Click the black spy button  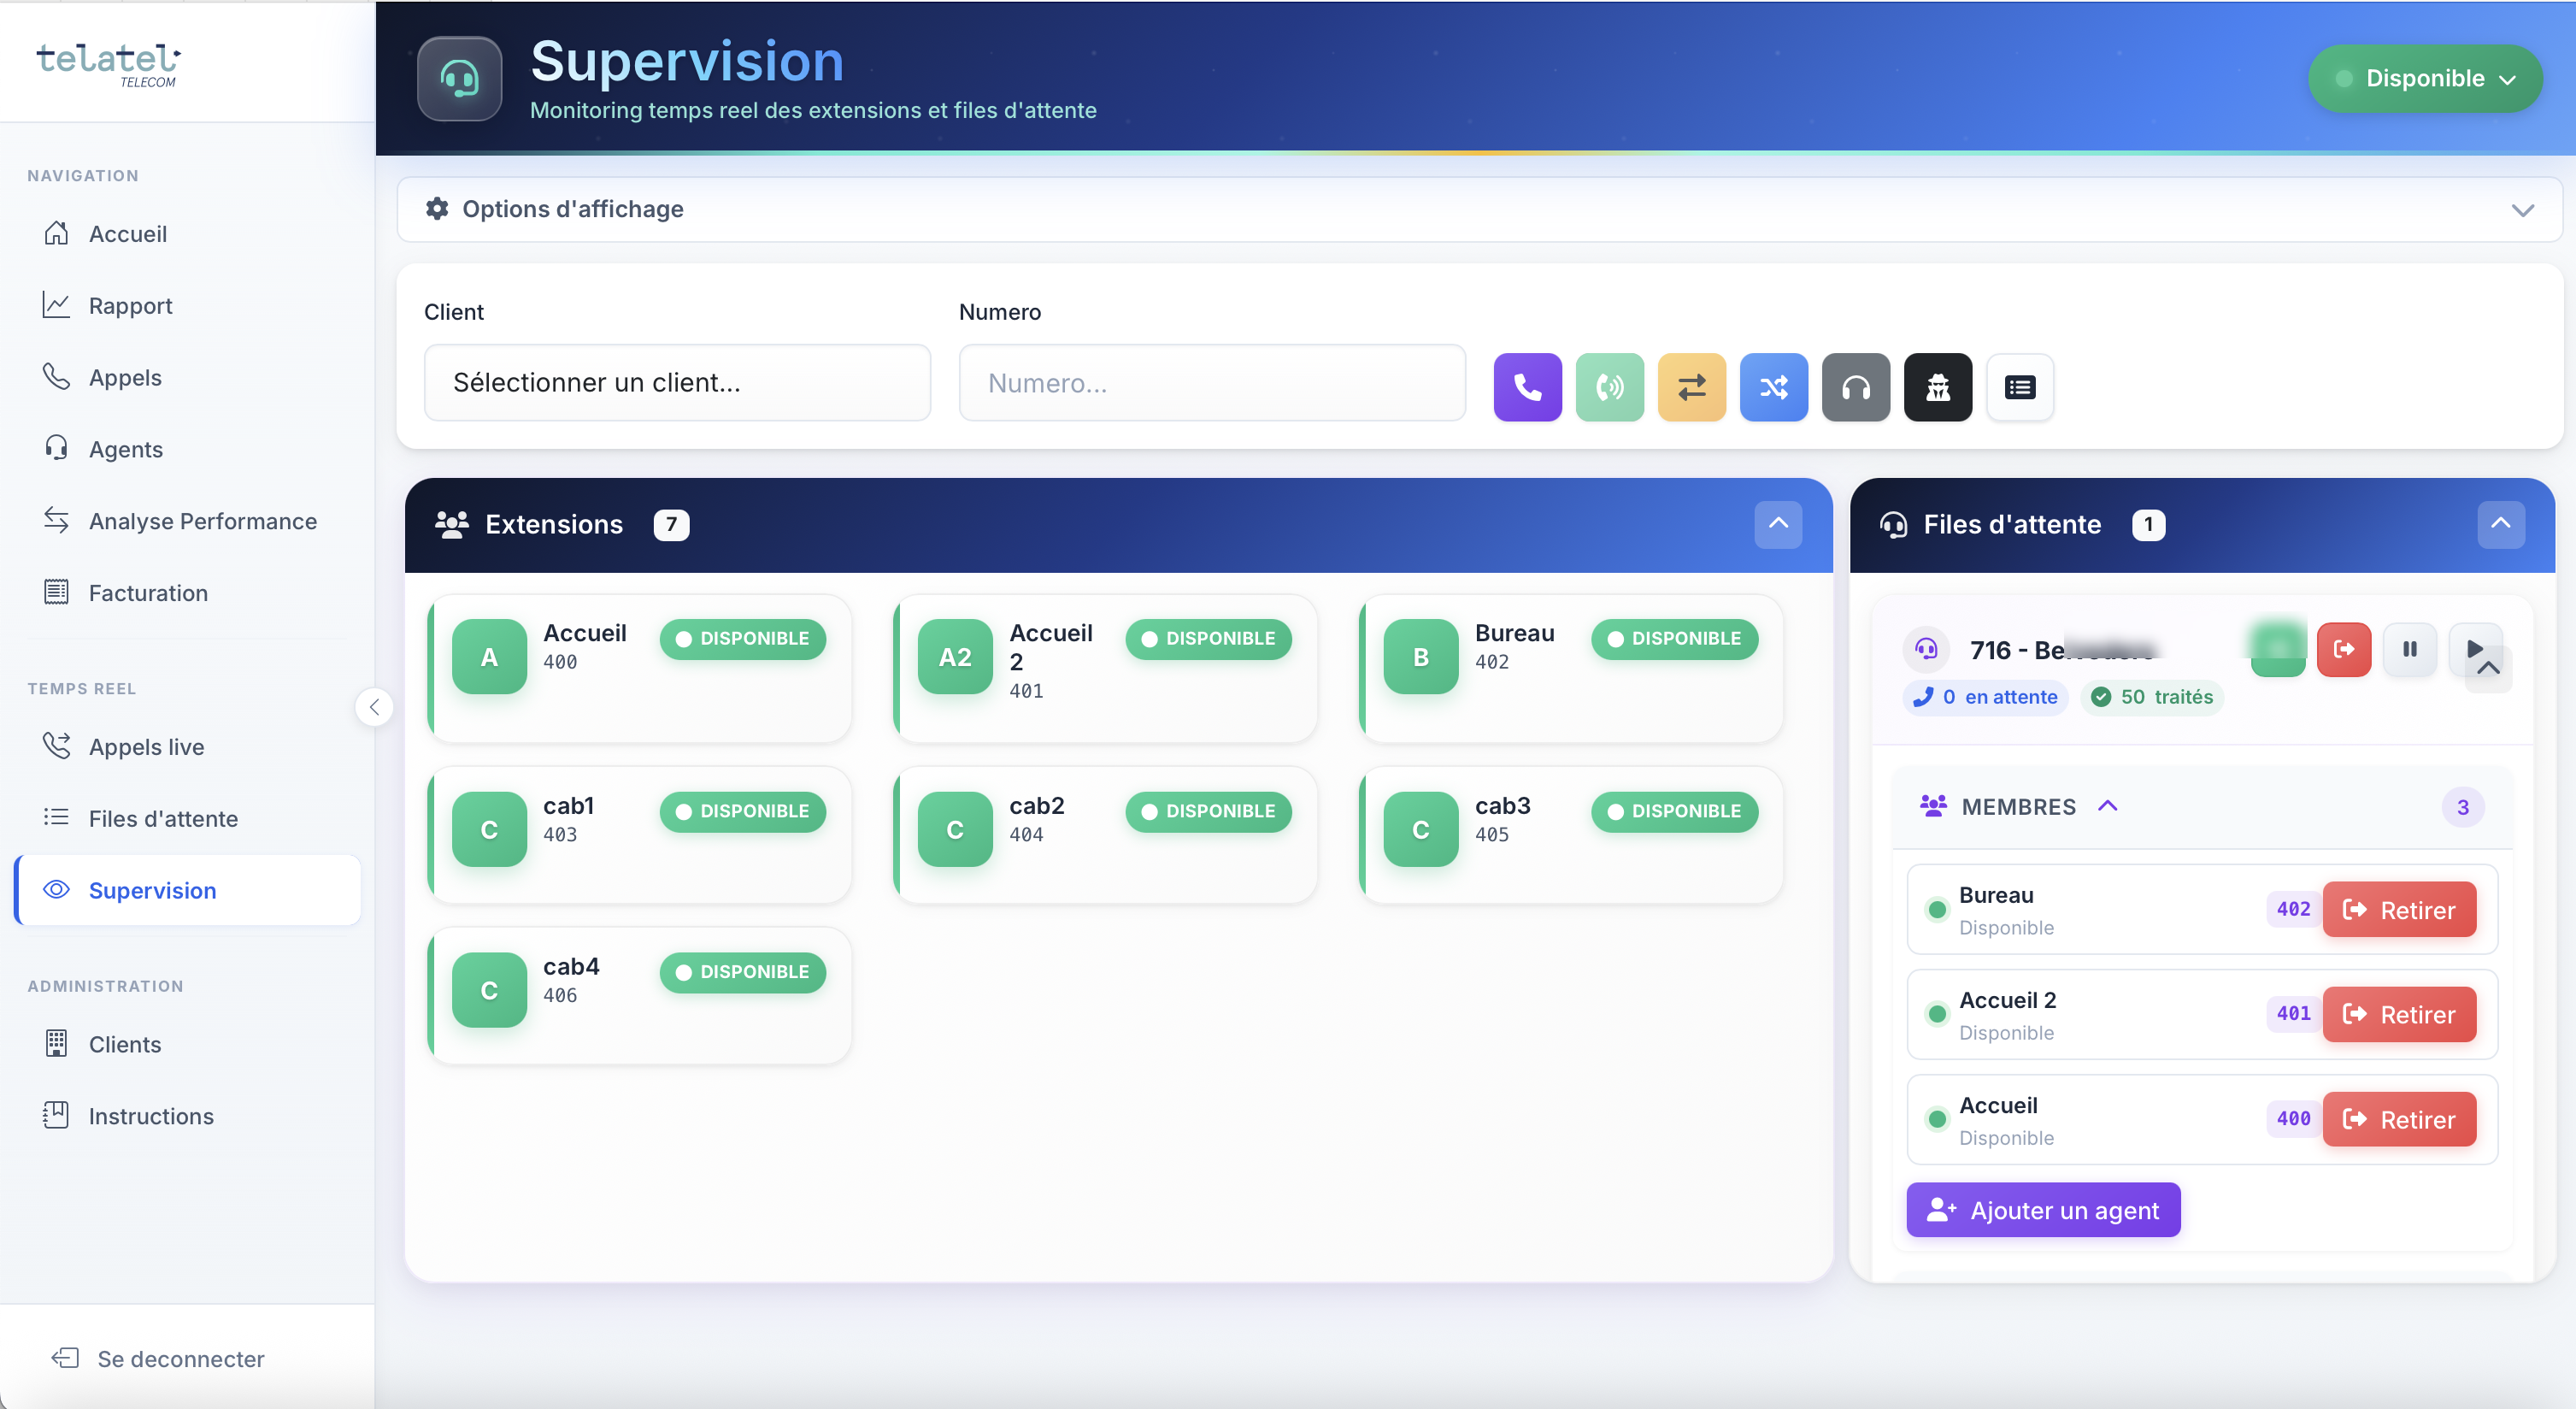point(1937,387)
